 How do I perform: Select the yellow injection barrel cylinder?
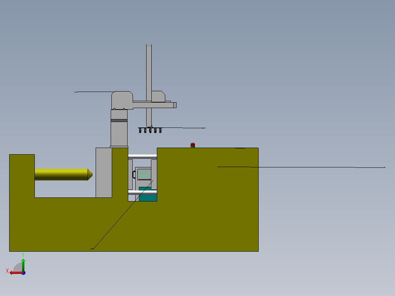coord(63,175)
